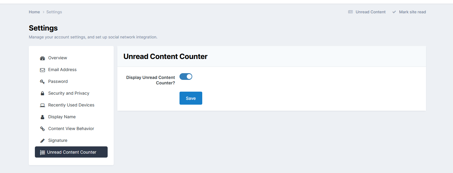Click the Mark site read checkmark icon

pos(394,12)
